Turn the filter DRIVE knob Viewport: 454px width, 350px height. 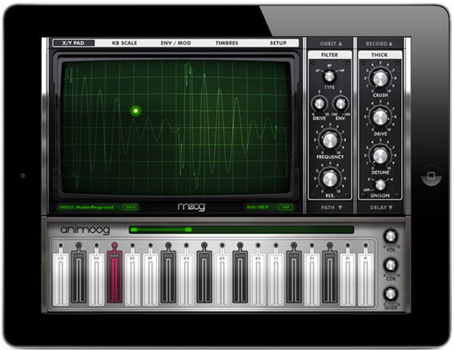319,104
